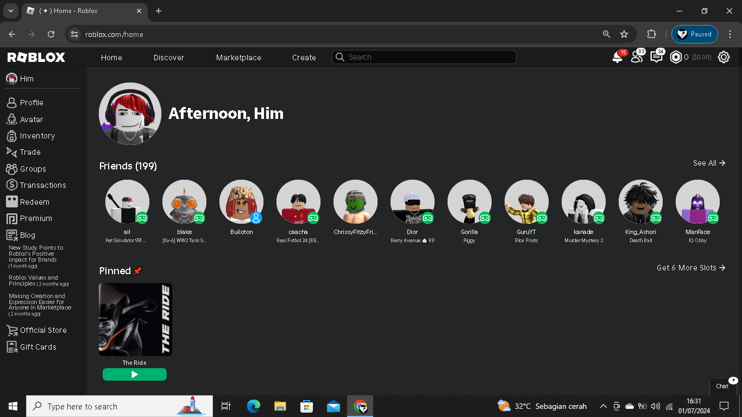Reload the page
742x417 pixels.
51,34
